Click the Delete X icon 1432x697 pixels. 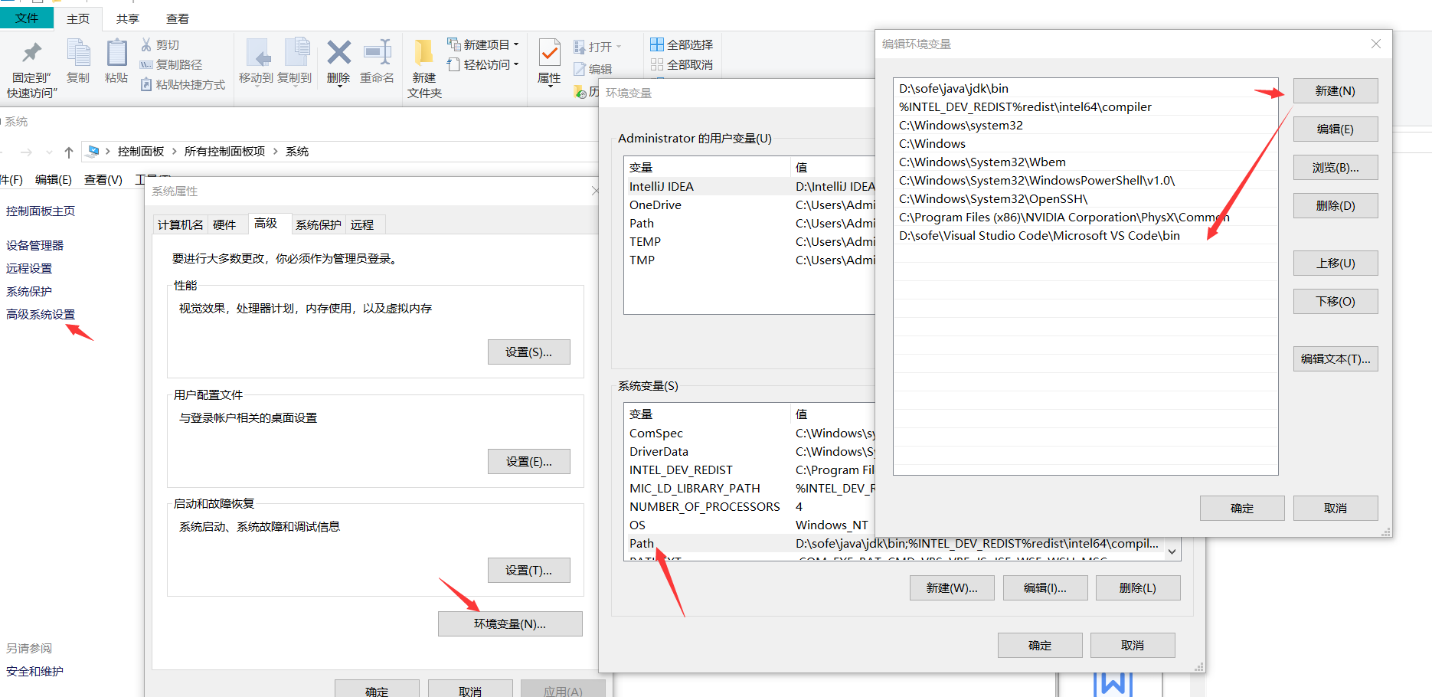(338, 52)
